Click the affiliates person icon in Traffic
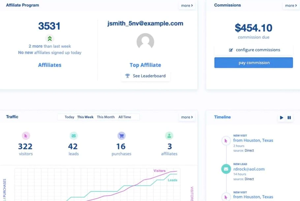This screenshot has width=300, height=201. coord(169,136)
